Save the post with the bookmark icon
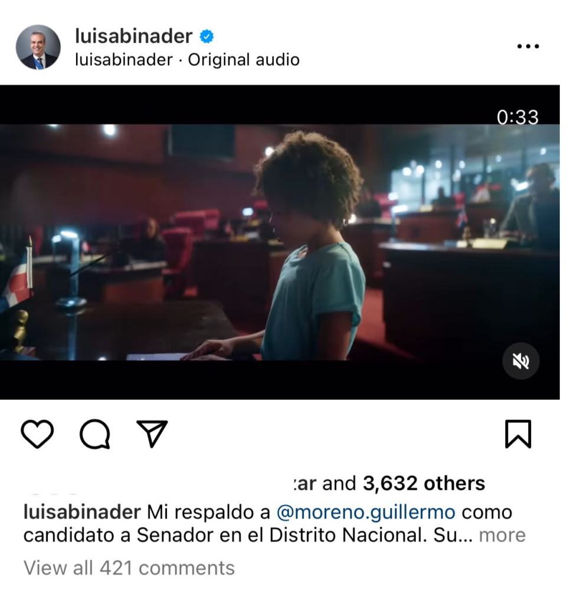Image resolution: width=567 pixels, height=604 pixels. tap(518, 434)
